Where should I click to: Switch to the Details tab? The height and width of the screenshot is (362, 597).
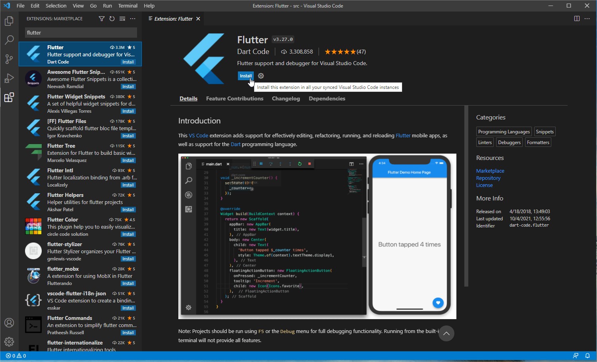(x=188, y=98)
